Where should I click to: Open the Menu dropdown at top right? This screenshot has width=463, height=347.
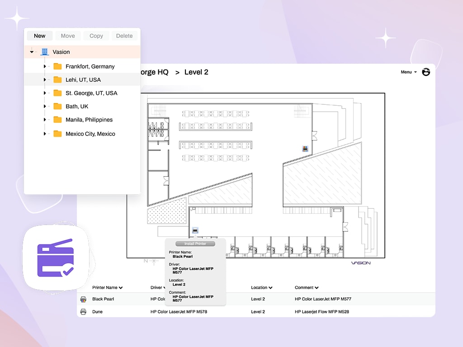[408, 72]
